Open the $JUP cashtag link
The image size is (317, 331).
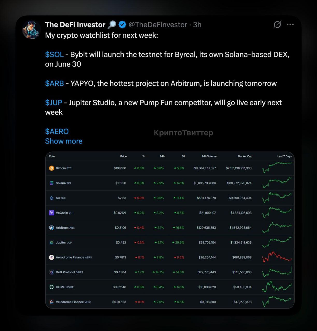click(x=54, y=103)
